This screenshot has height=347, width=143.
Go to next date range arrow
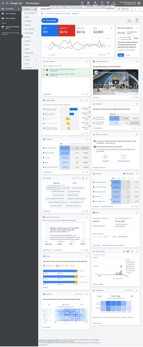140,9
